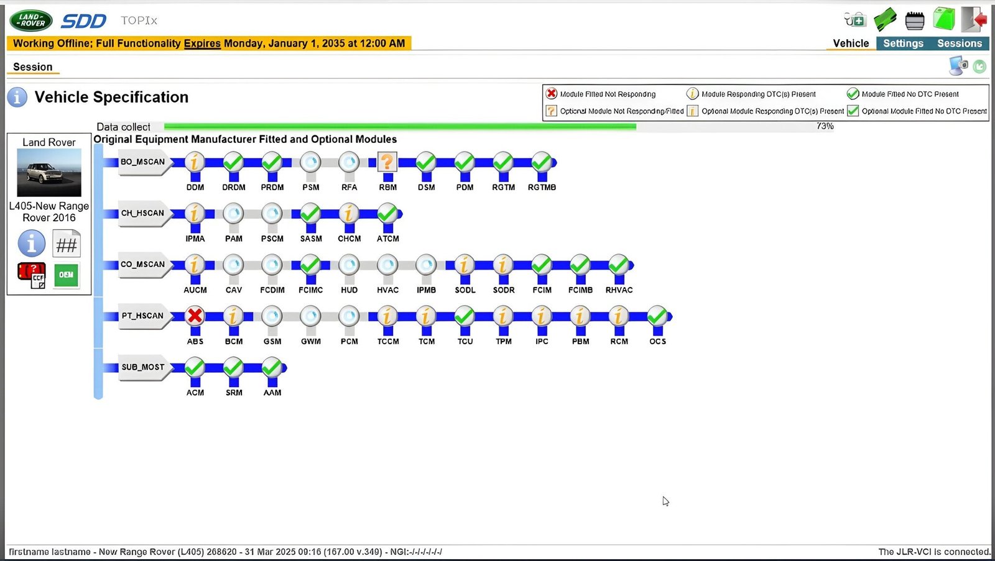This screenshot has height=561, width=995.
Task: Click the first aid kit toolbar icon
Action: 855,20
